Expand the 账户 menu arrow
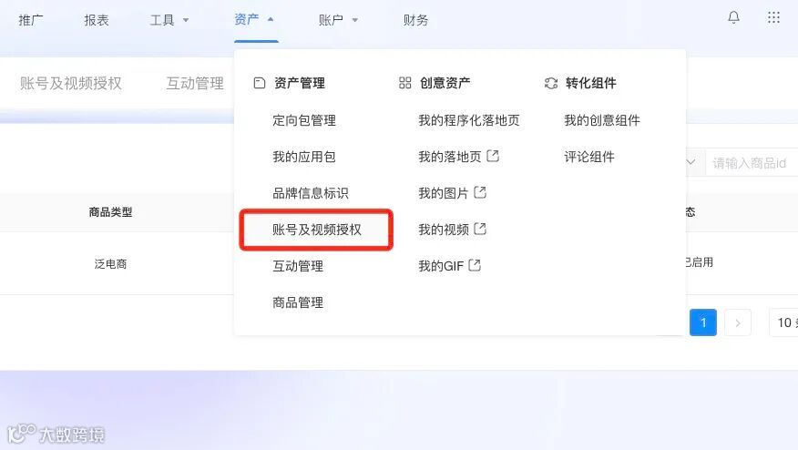Screen dimensions: 798x450 tap(355, 20)
